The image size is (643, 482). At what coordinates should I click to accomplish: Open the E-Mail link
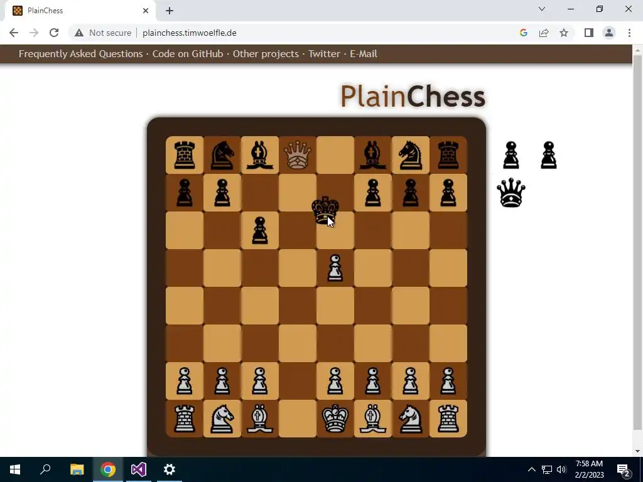point(364,54)
